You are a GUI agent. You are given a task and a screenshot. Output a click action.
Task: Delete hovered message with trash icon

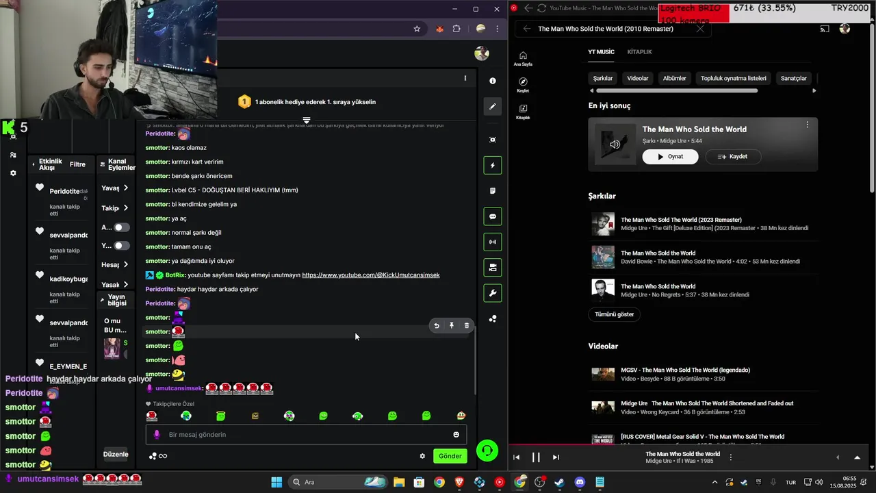pyautogui.click(x=467, y=326)
